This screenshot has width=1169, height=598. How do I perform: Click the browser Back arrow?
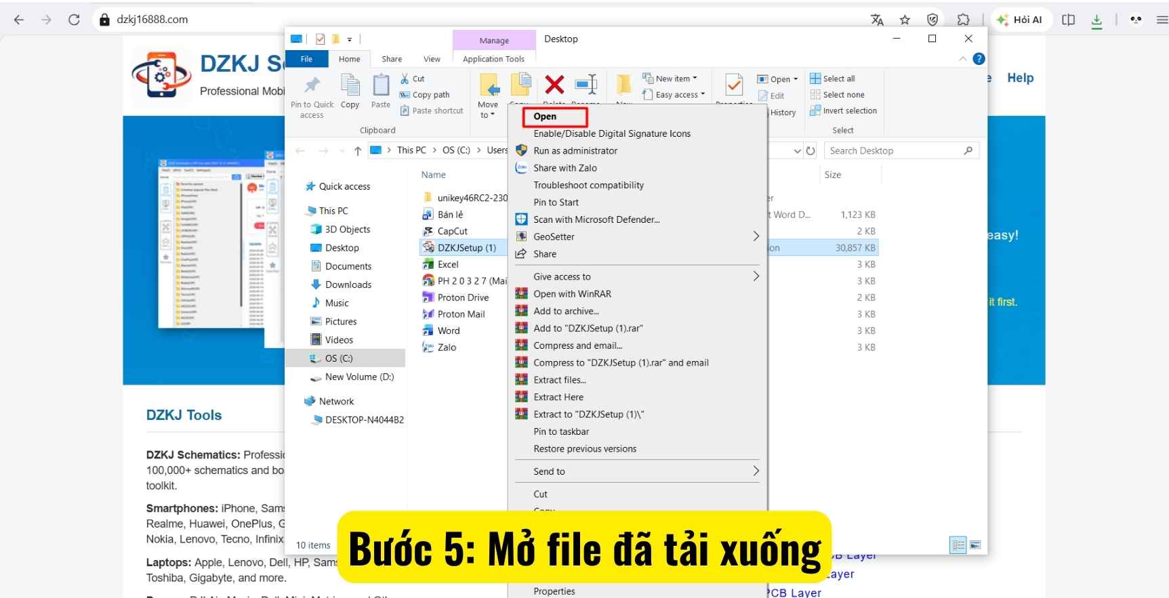point(19,20)
